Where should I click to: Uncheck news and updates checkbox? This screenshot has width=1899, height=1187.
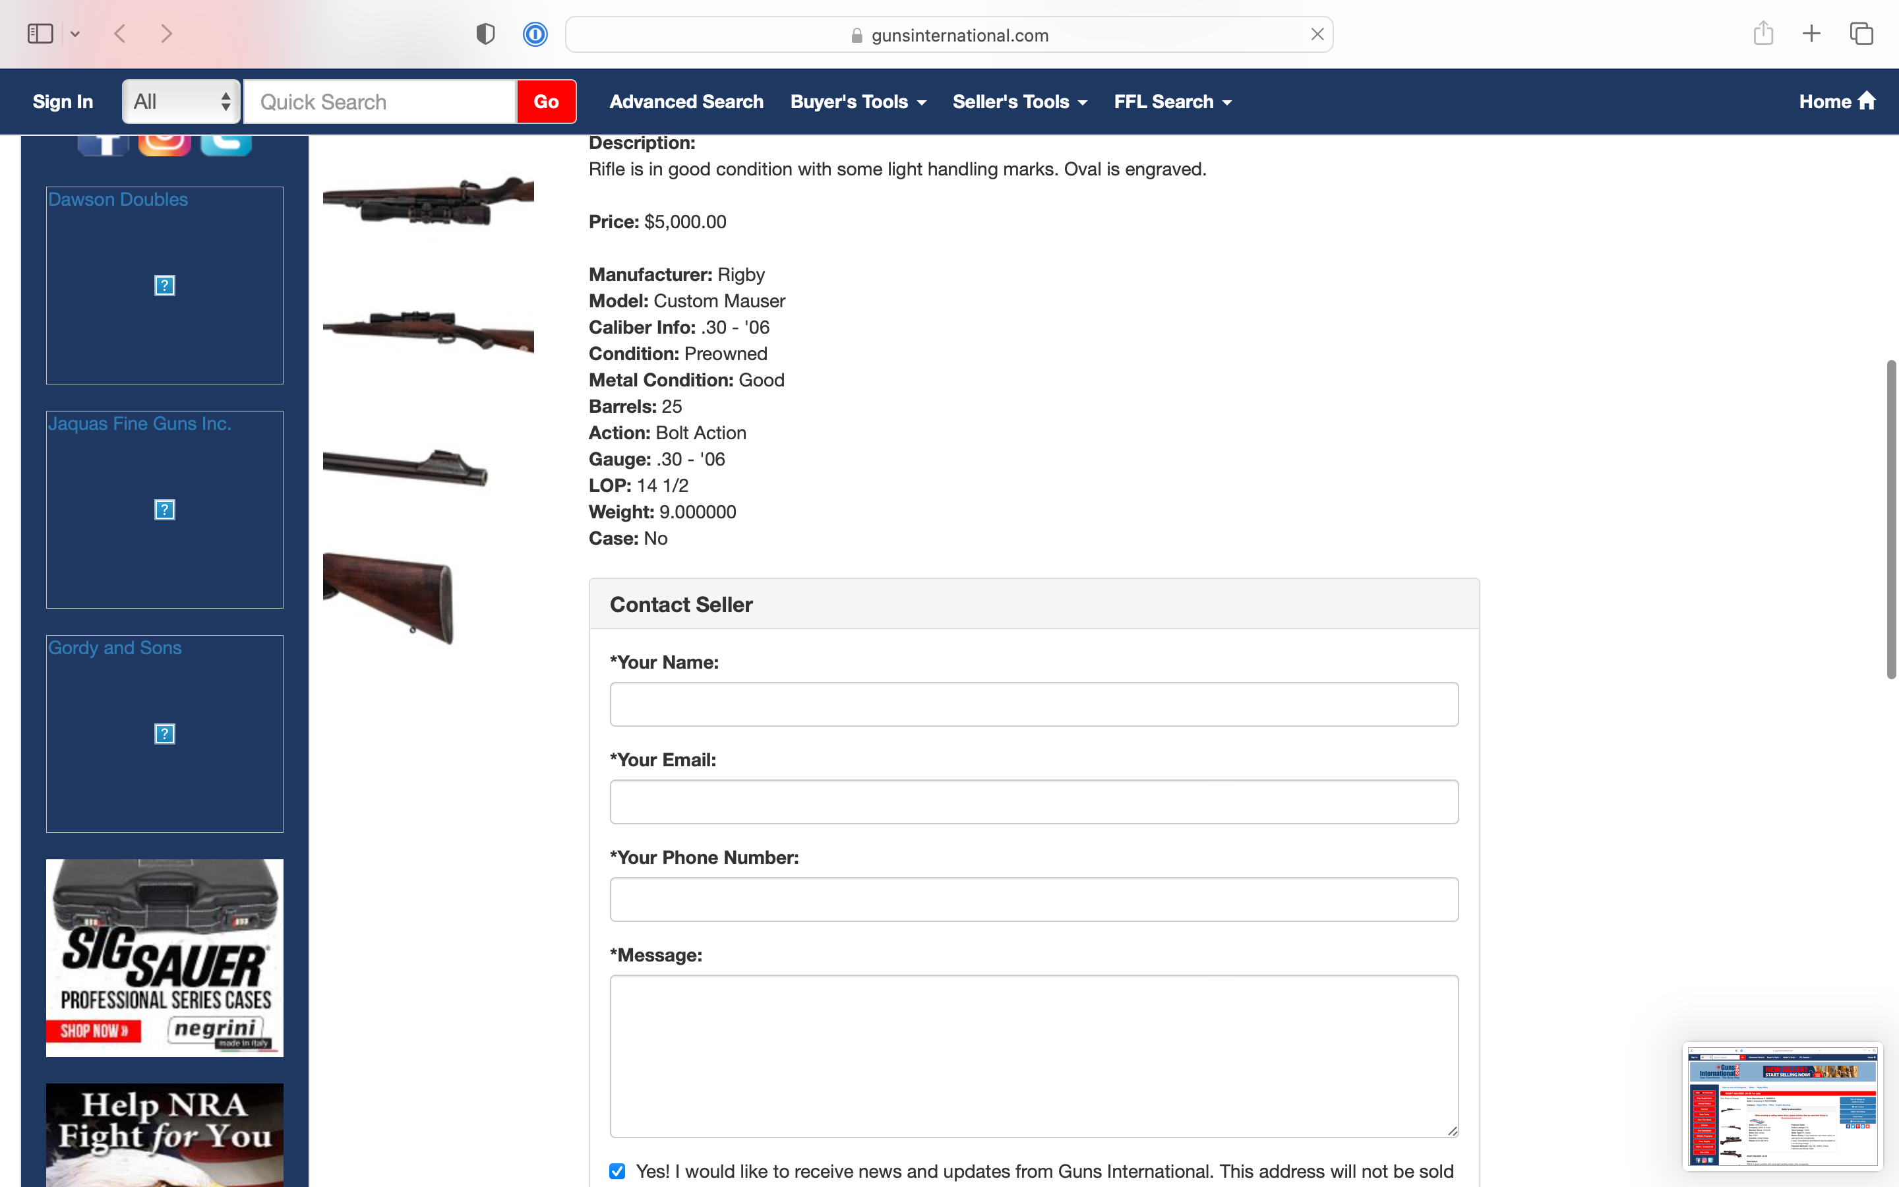(618, 1171)
